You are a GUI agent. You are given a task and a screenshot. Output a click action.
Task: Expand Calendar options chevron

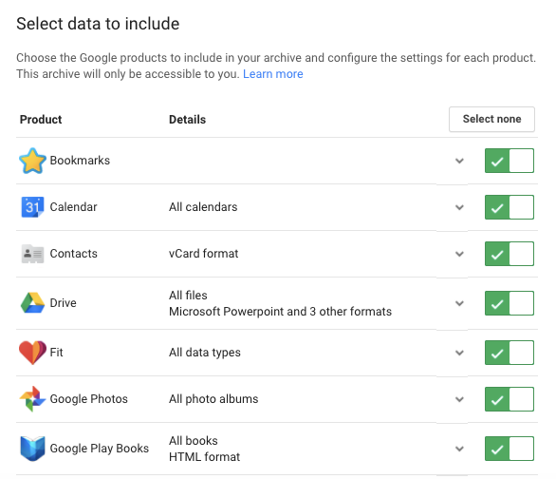click(x=459, y=207)
